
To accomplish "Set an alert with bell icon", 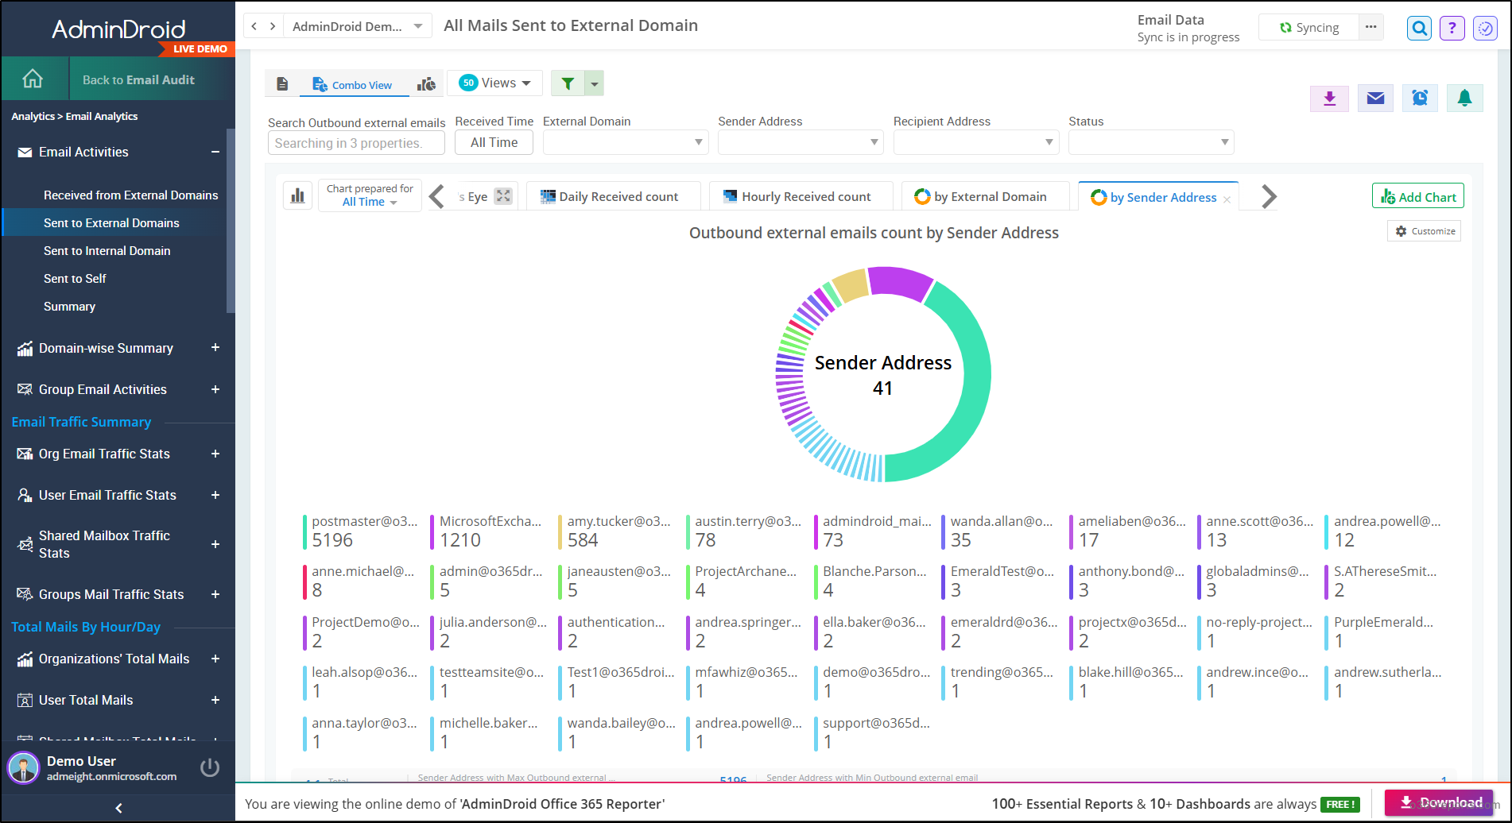I will point(1464,99).
